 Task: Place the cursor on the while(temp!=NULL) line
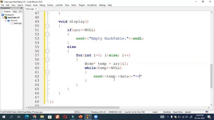point(103,68)
